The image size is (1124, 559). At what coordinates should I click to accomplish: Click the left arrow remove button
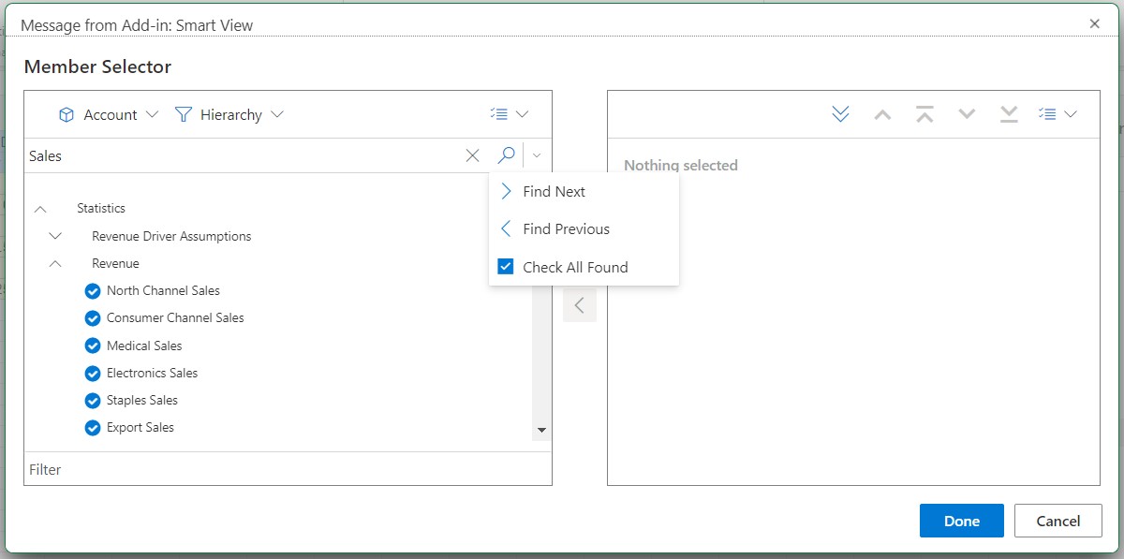coord(580,304)
